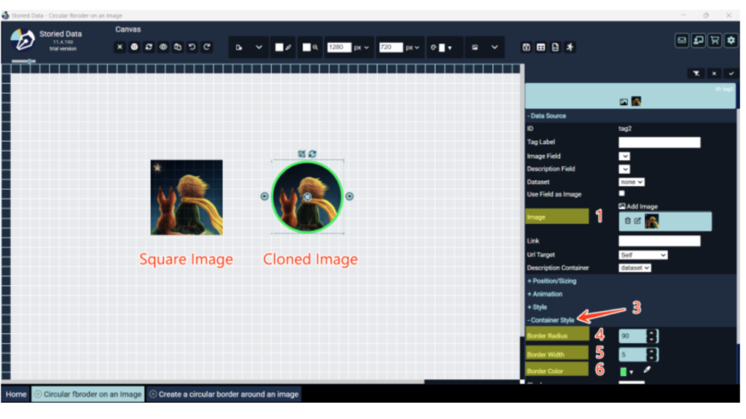Click the shopping cart icon
The height and width of the screenshot is (419, 746).
714,41
